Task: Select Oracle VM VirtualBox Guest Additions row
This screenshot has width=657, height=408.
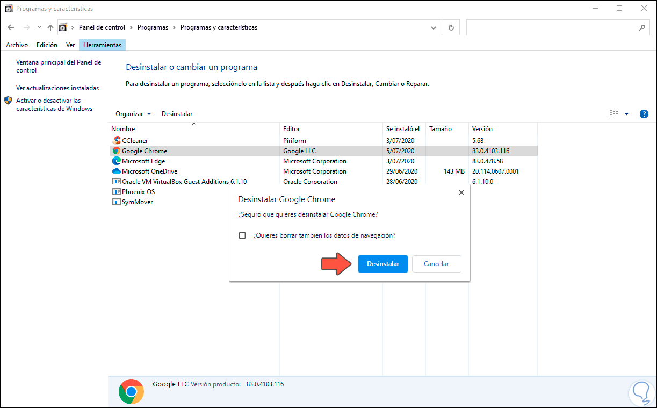Action: 324,182
